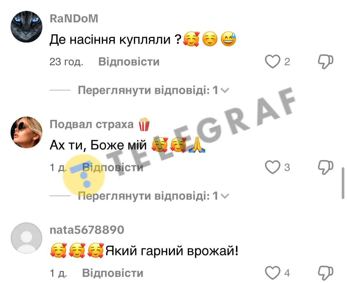Reply to nata5678890 via Відповісти
Viewport: 347px width, 283px height.
point(113,273)
